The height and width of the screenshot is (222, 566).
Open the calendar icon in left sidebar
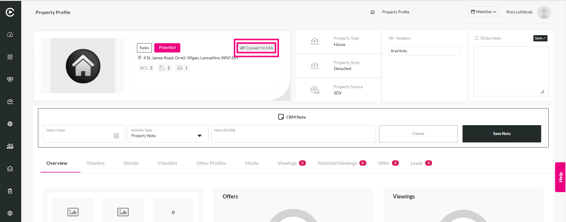pyautogui.click(x=10, y=57)
